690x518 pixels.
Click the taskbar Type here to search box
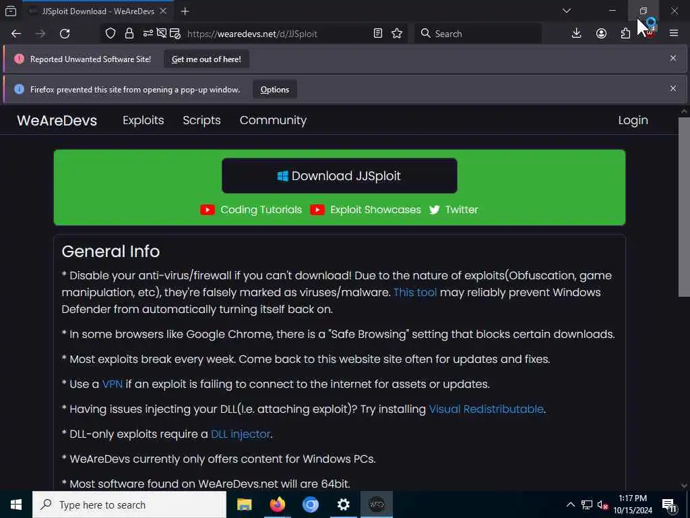129,505
